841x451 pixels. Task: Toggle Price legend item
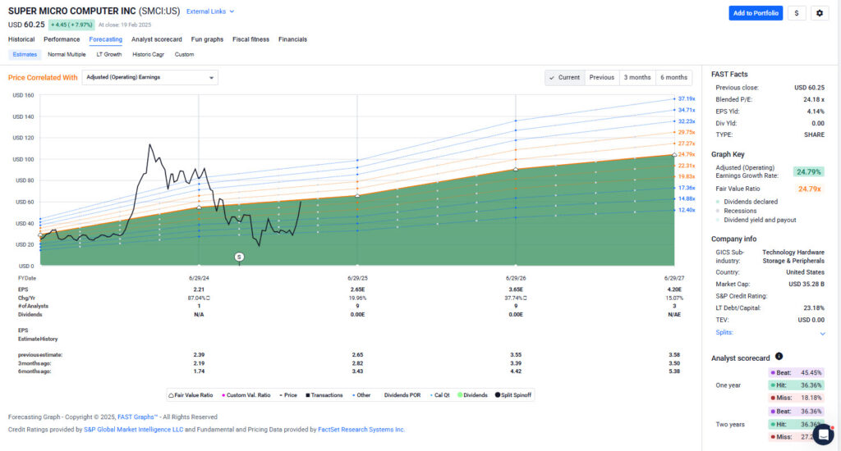click(288, 395)
